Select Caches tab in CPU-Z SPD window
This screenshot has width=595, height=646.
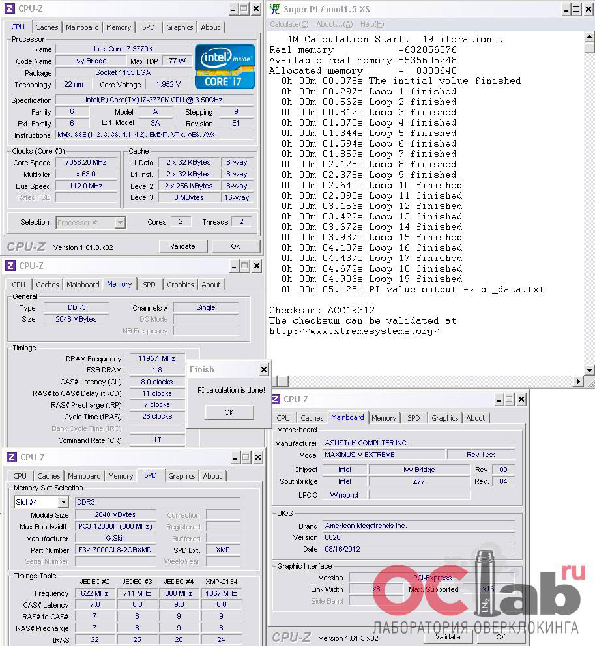[x=49, y=476]
